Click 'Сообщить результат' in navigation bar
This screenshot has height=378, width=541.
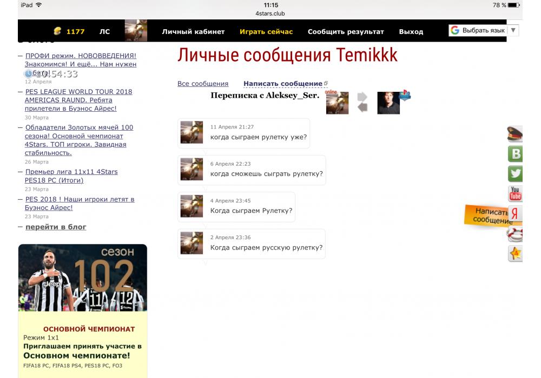coord(346,32)
